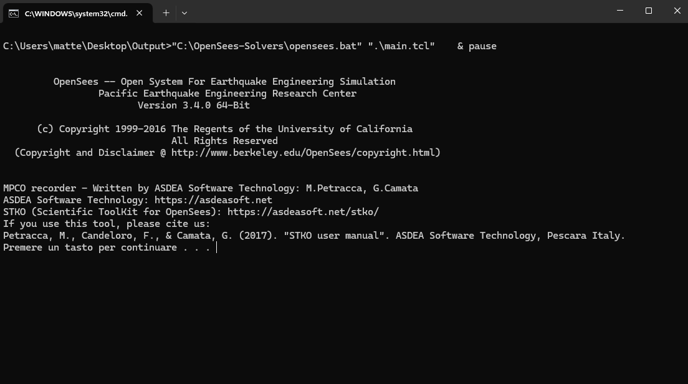688x384 pixels.
Task: Click the command line with opensees.bat path
Action: pyautogui.click(x=250, y=46)
